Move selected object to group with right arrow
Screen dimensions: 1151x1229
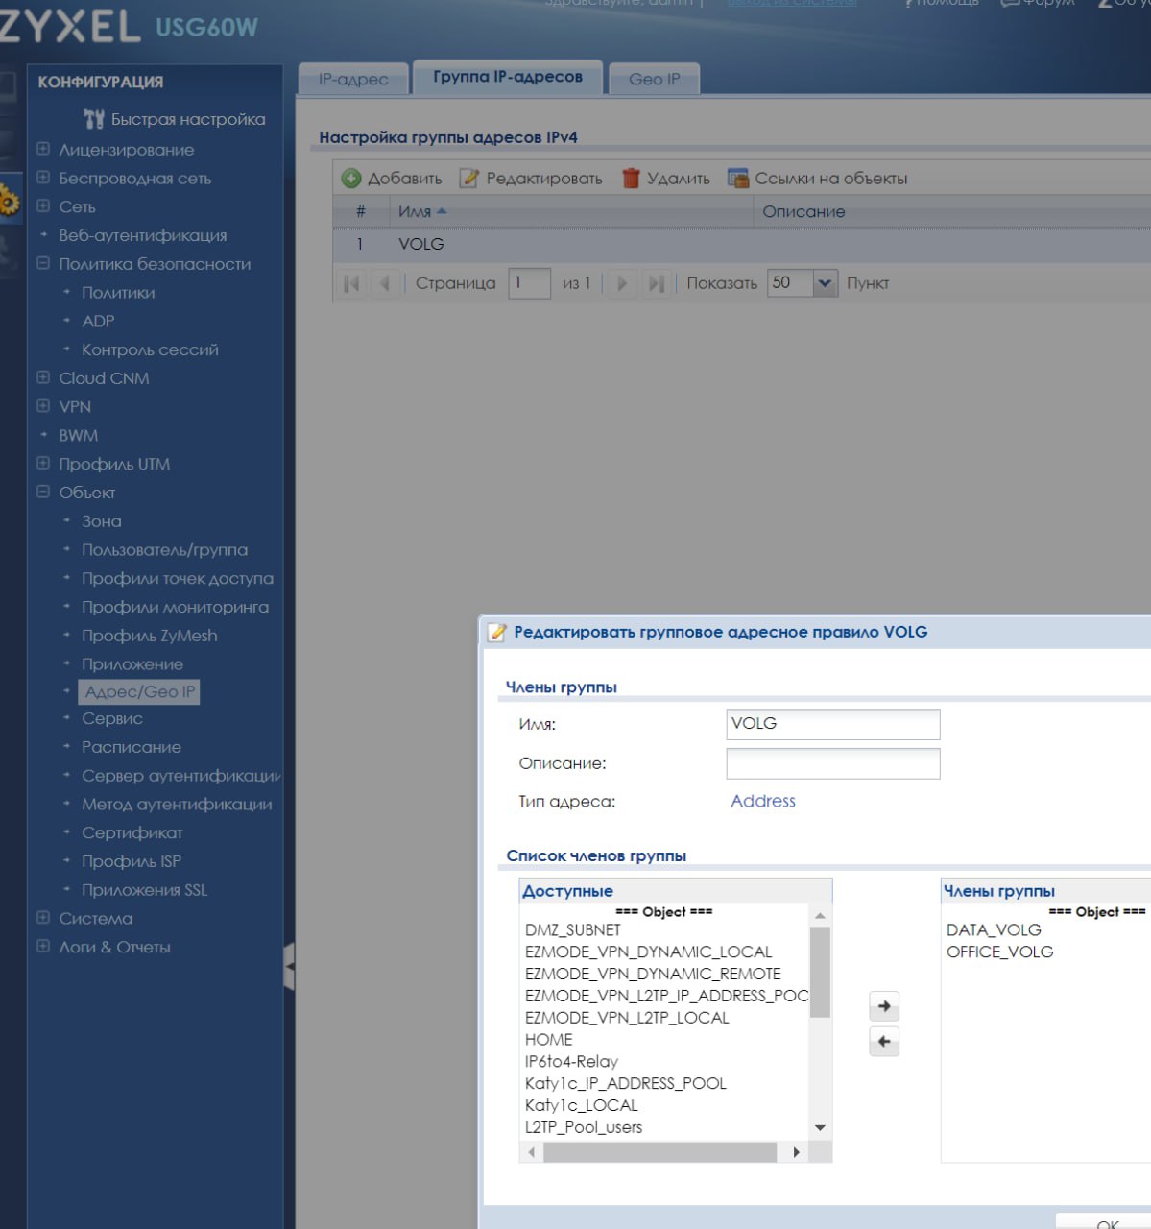884,1006
